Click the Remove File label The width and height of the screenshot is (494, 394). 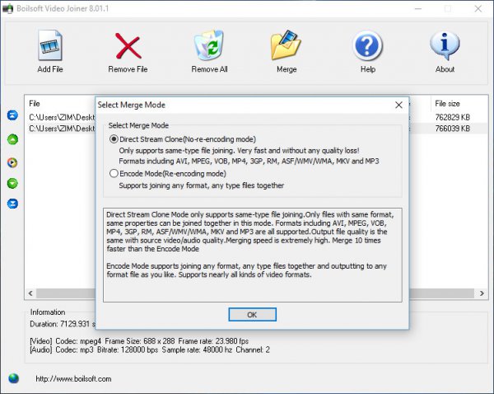pos(128,69)
